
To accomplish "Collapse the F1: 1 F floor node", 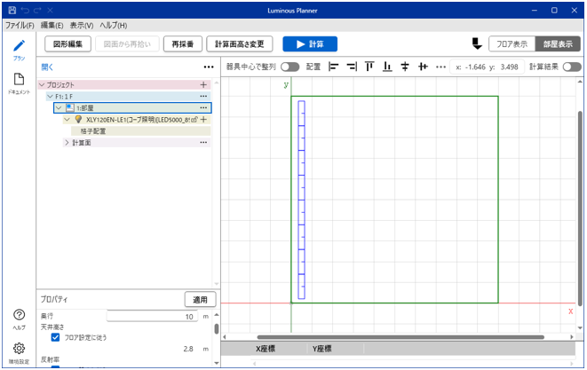I will (51, 96).
